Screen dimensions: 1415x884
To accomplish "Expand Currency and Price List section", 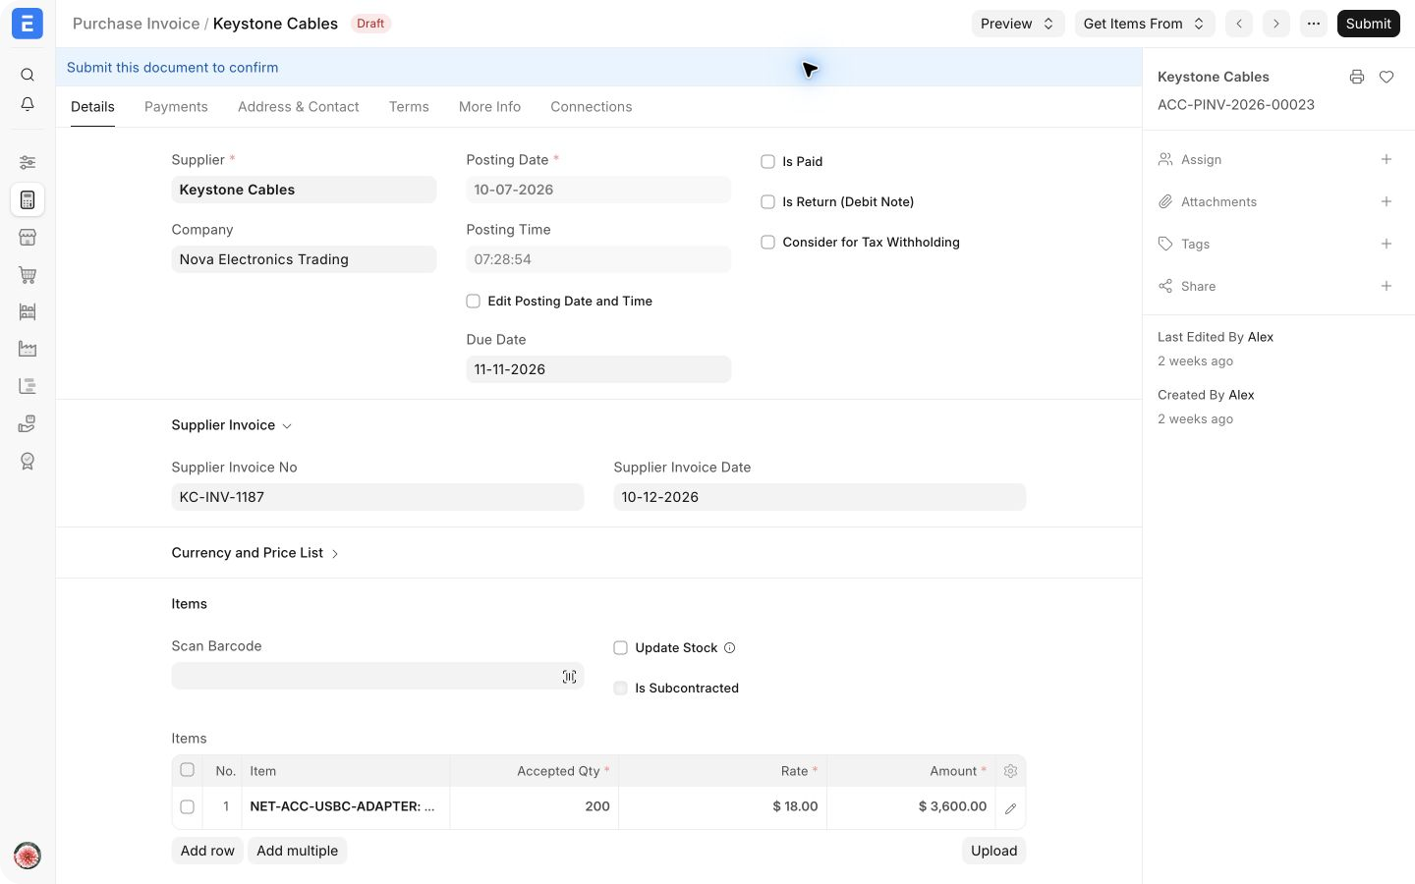I will [255, 553].
